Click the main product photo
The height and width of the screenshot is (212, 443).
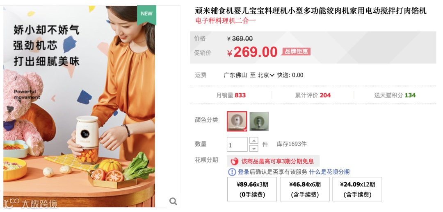(x=79, y=106)
